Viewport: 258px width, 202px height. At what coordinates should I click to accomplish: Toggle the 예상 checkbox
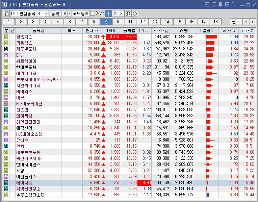tap(93, 14)
